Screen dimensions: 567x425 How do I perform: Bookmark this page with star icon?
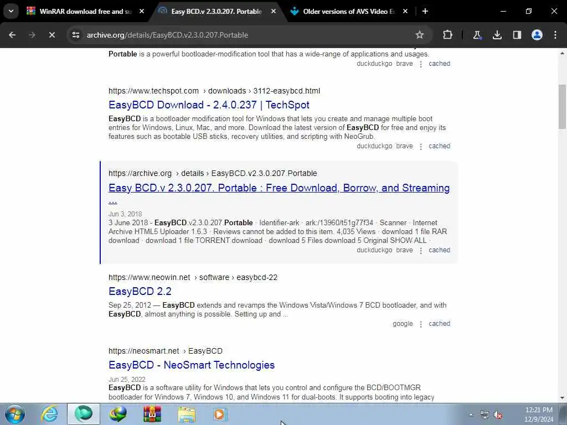[420, 35]
